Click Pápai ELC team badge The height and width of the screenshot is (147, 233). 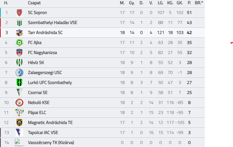(x=19, y=112)
